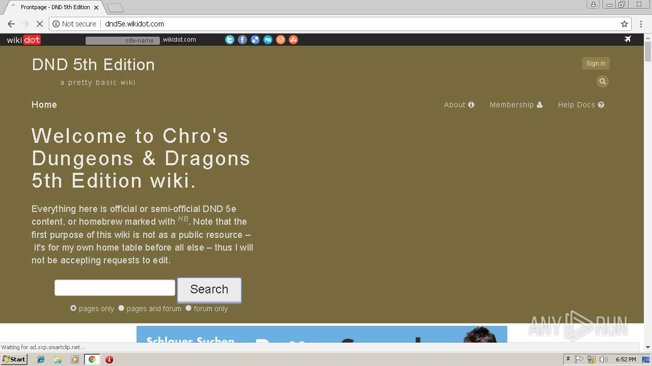Image resolution: width=652 pixels, height=366 pixels.
Task: Click the site-name input in wikidot bar
Action: click(x=123, y=40)
